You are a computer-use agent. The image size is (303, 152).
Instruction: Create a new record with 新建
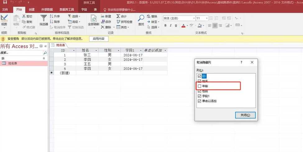tap(106, 16)
